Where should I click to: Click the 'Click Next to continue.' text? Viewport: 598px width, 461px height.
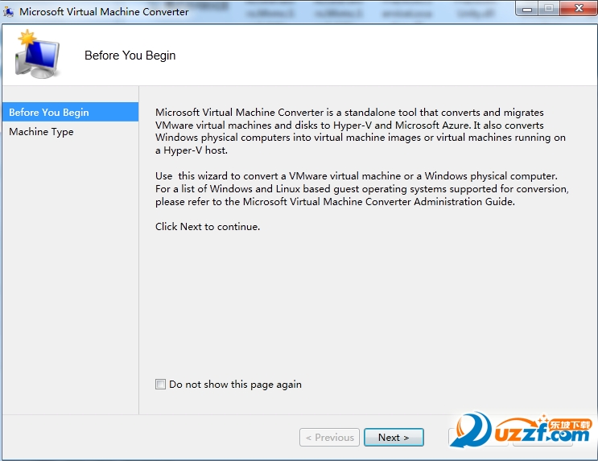tap(208, 227)
